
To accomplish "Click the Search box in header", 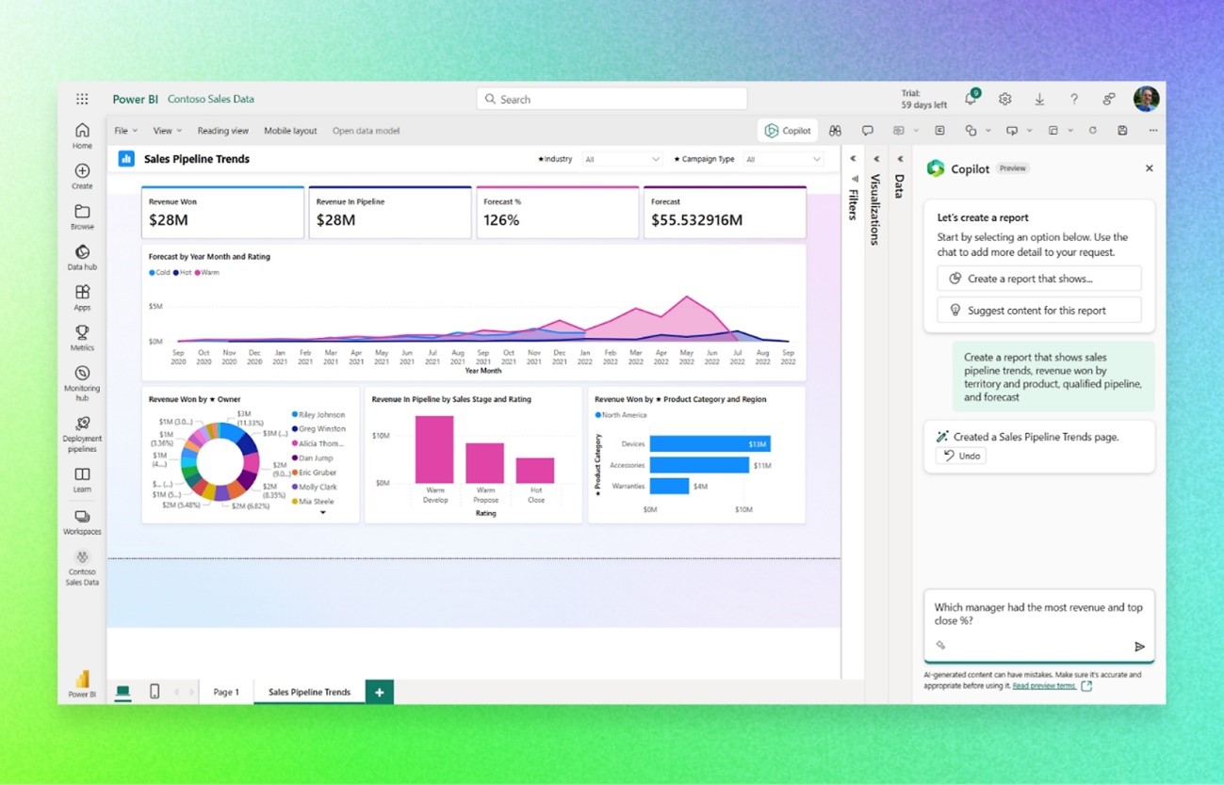I will [x=612, y=99].
